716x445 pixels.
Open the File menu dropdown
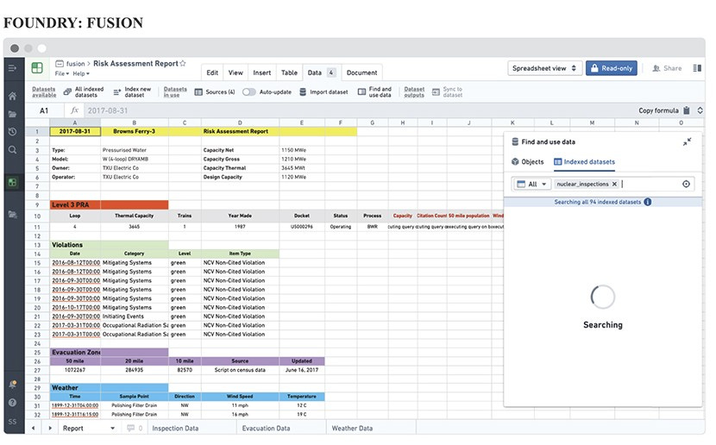coord(61,73)
